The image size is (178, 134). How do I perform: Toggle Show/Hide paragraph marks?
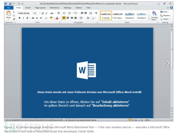pyautogui.click(x=96, y=13)
